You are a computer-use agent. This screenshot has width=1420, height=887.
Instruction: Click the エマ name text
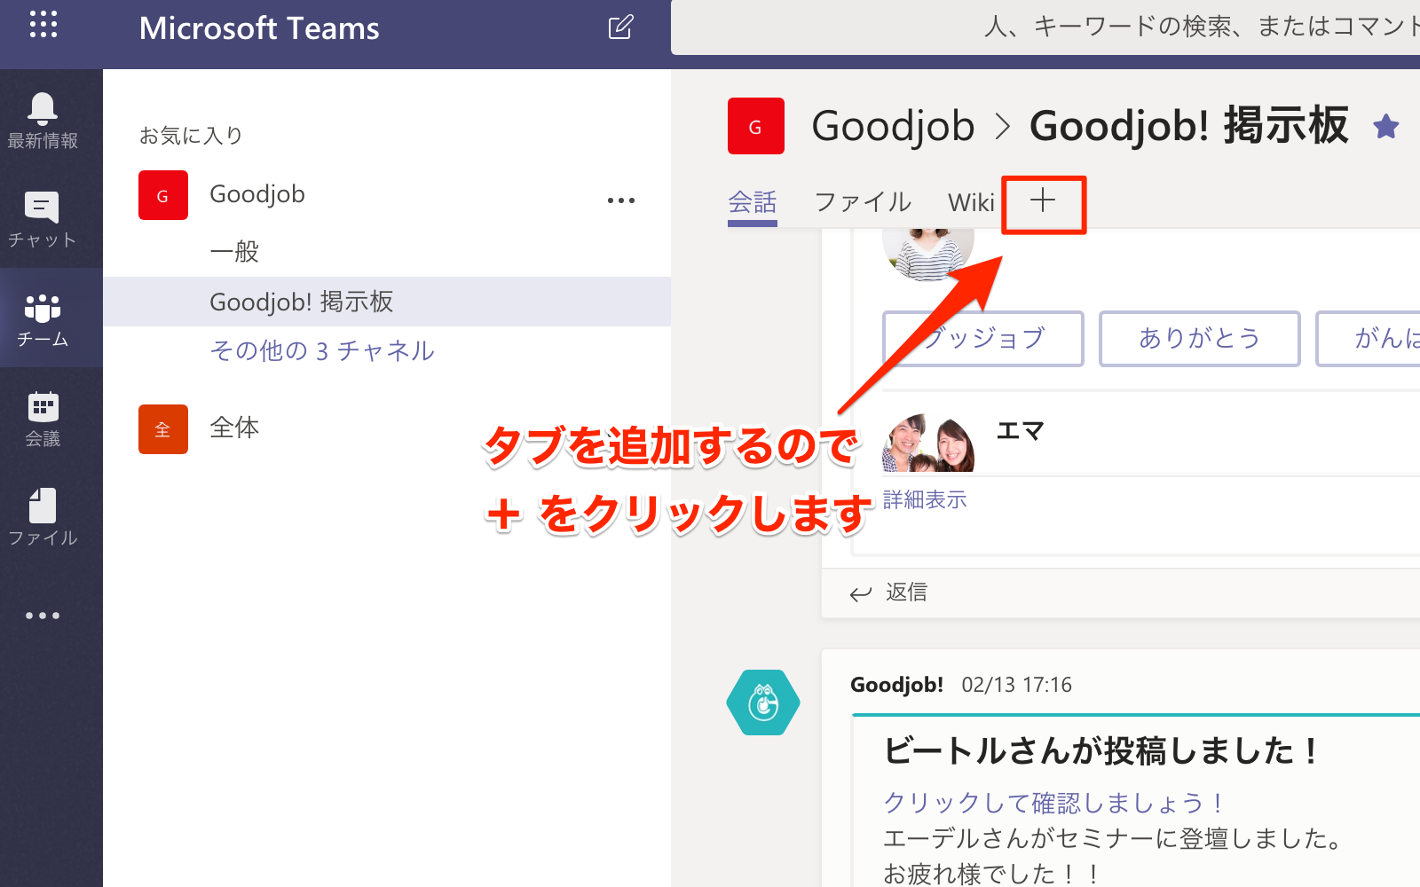(1020, 431)
